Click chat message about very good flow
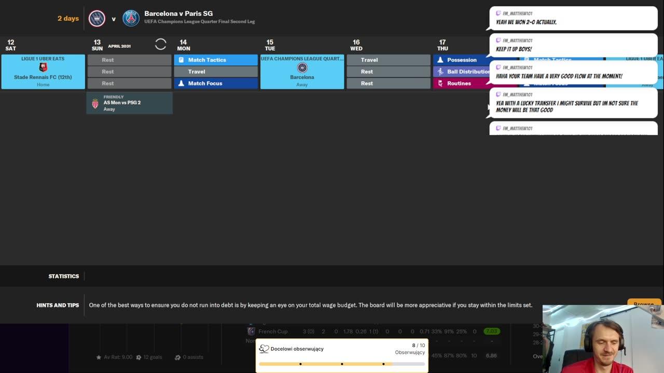This screenshot has width=664, height=373. pyautogui.click(x=573, y=72)
